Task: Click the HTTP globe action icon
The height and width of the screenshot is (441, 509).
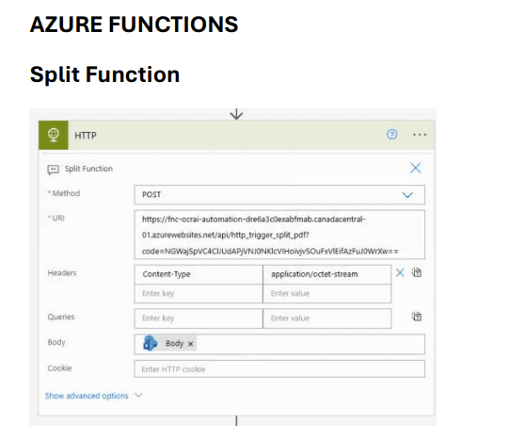Action: click(x=54, y=136)
